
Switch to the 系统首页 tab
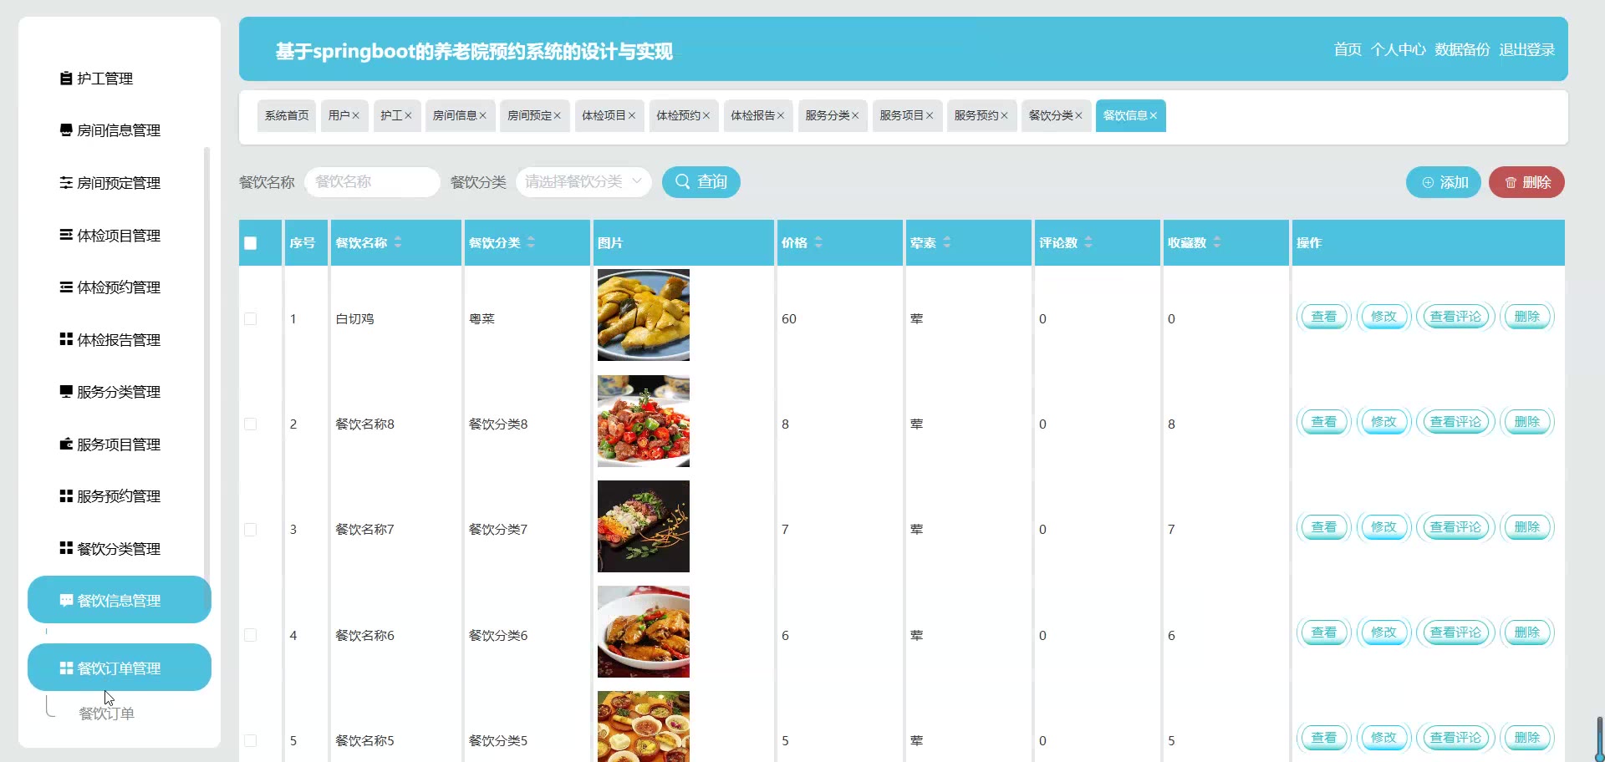click(x=287, y=116)
